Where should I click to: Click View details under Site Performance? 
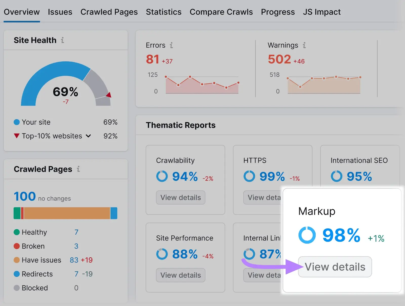(180, 275)
